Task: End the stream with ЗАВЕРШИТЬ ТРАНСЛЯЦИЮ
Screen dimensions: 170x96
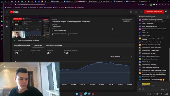Action: 154,12
